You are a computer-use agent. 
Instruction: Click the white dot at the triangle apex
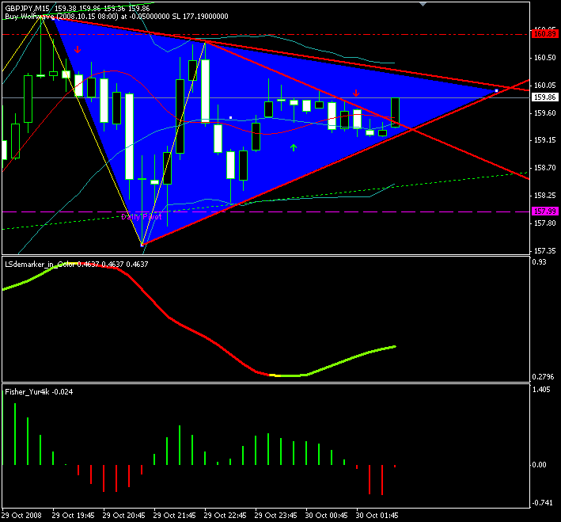pyautogui.click(x=496, y=91)
